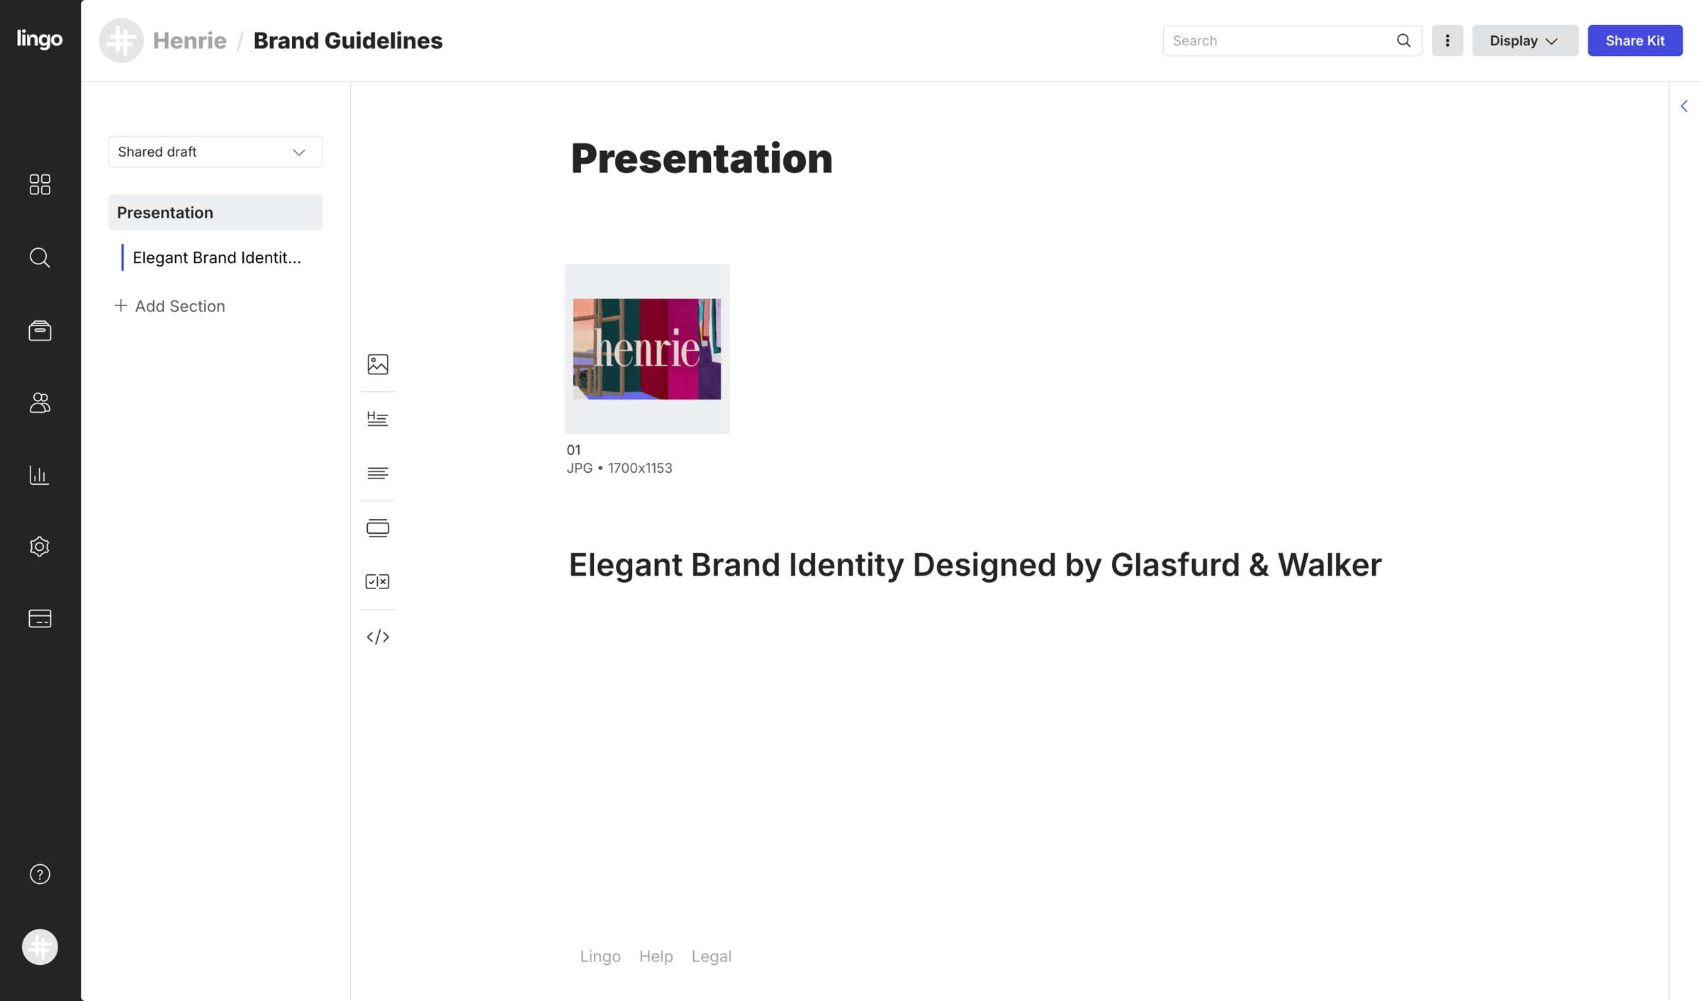Open the henrie image thumbnail
The width and height of the screenshot is (1701, 1001).
click(647, 349)
